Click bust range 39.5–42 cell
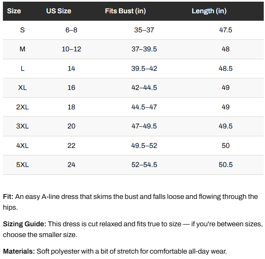This screenshot has height=259, width=265. tap(144, 68)
